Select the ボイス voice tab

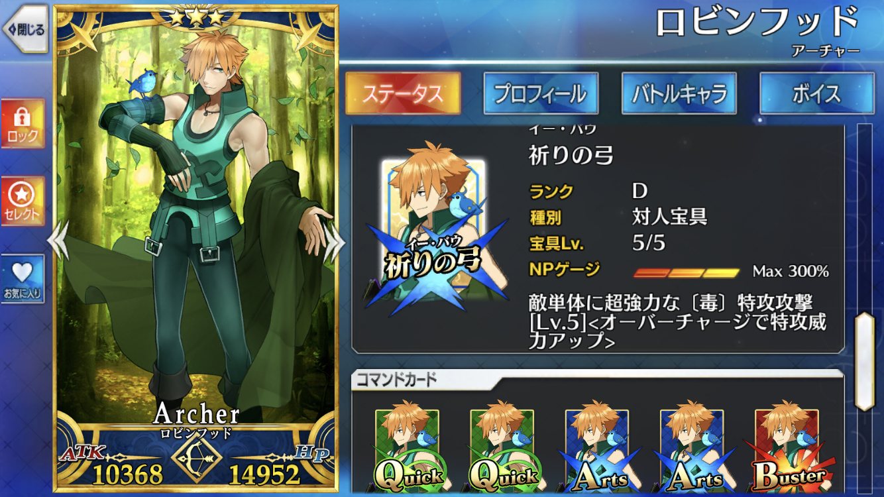816,93
